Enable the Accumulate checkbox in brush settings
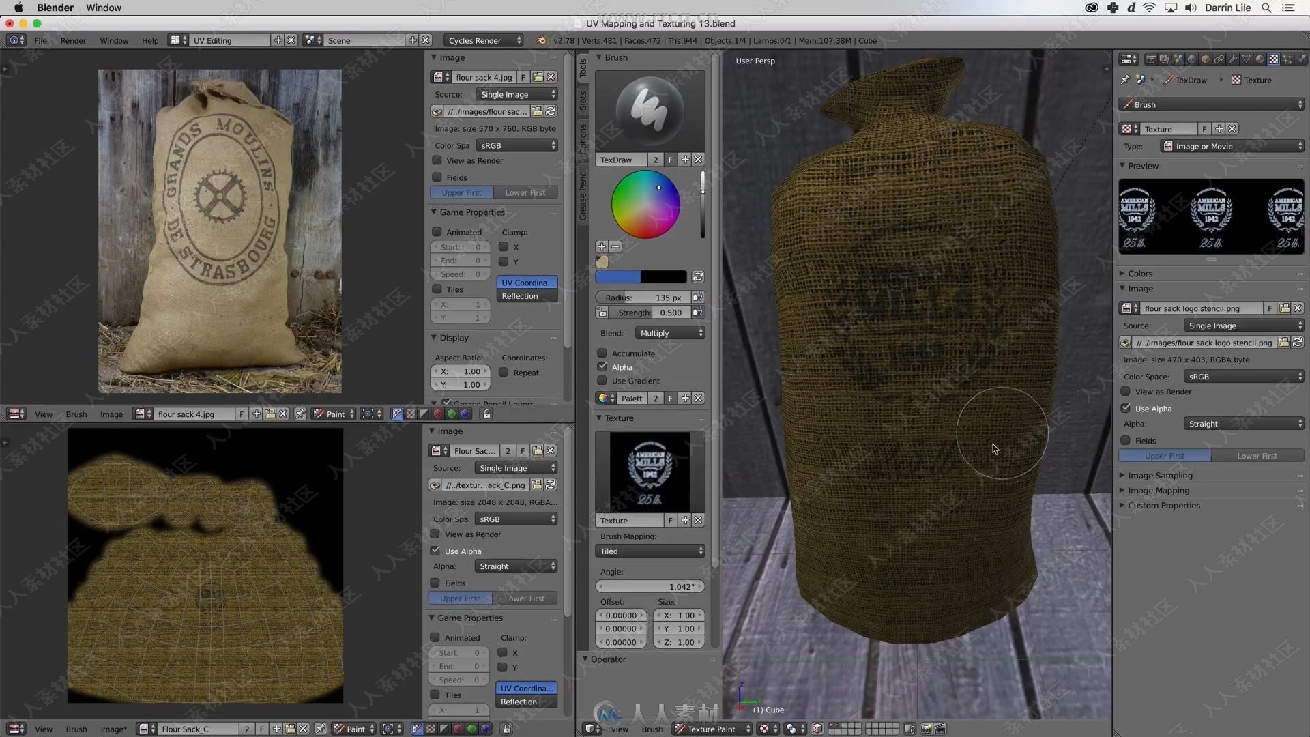Screen dimensions: 1310x737 tap(603, 352)
